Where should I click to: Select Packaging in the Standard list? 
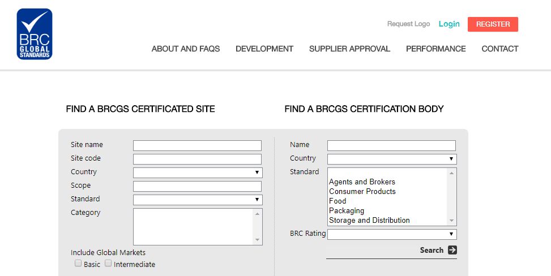pos(347,211)
